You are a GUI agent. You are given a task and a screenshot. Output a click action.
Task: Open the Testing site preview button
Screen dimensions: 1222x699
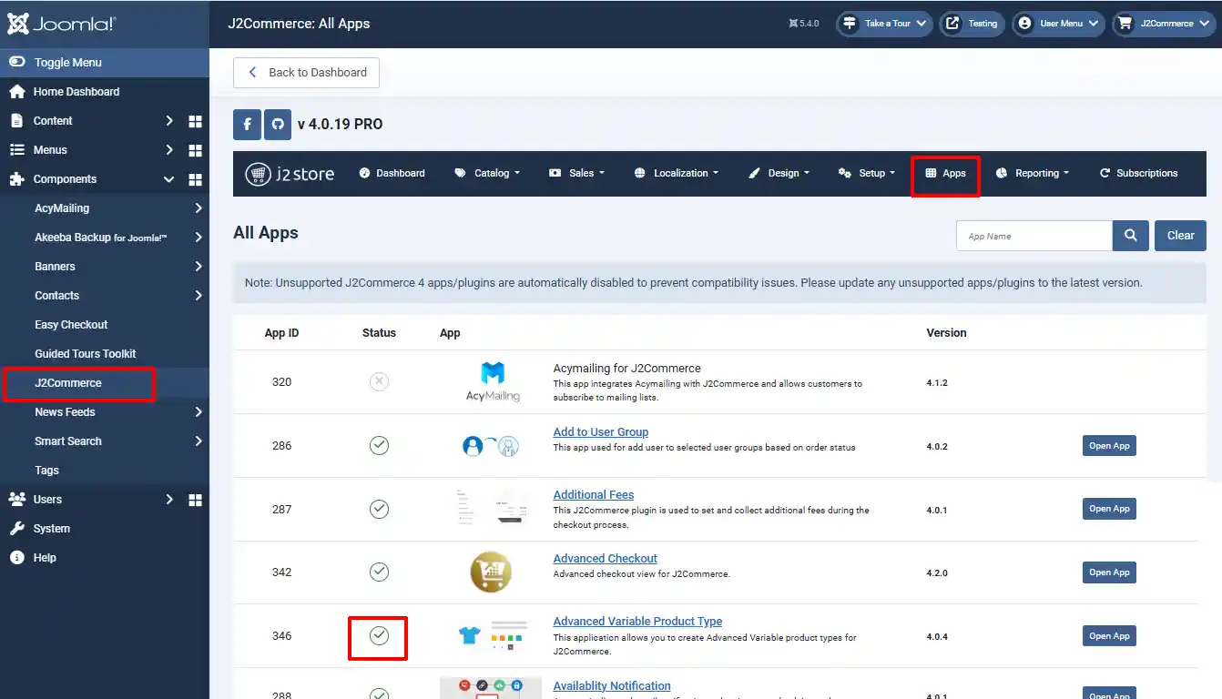click(x=973, y=24)
